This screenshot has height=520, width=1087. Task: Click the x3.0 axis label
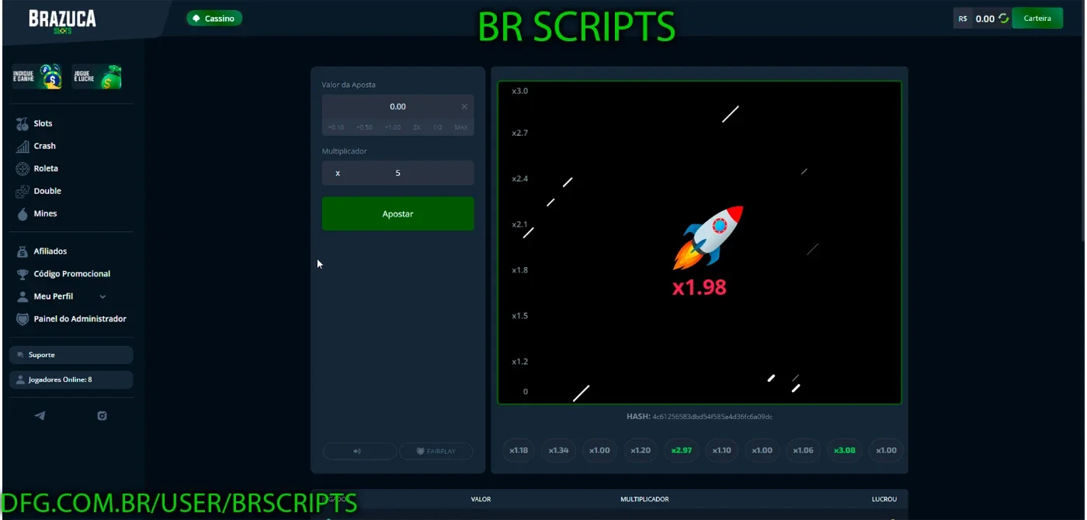tap(519, 92)
